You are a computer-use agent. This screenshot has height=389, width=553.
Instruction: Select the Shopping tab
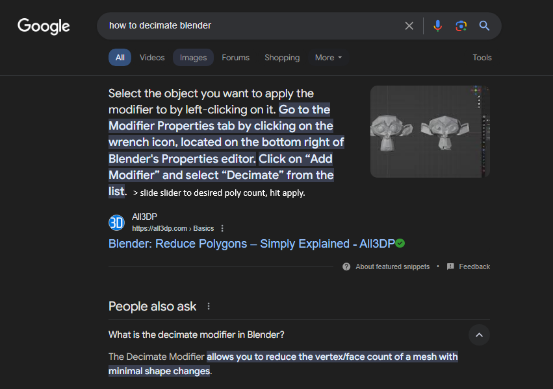coord(282,58)
